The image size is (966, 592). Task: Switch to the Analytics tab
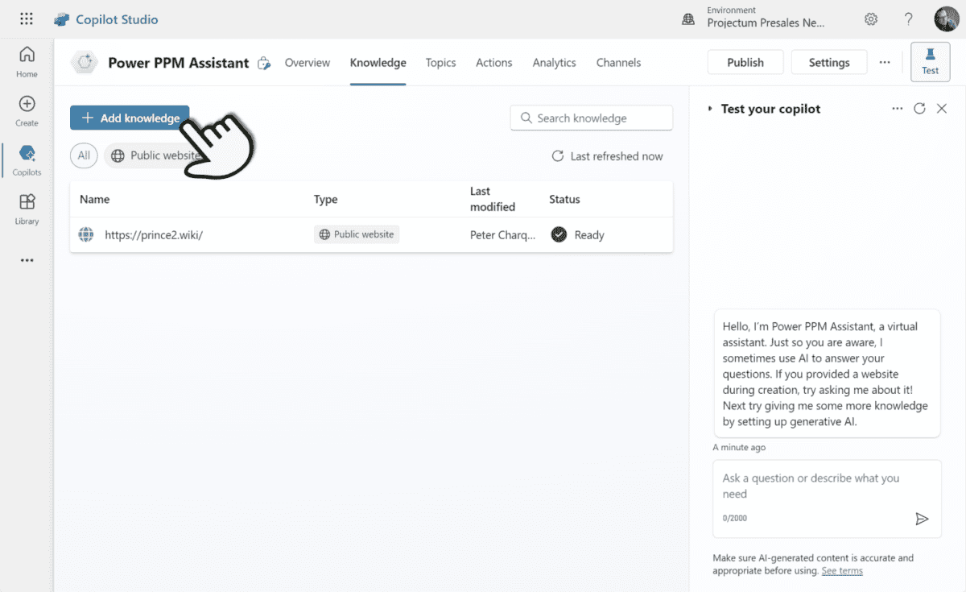click(x=554, y=63)
